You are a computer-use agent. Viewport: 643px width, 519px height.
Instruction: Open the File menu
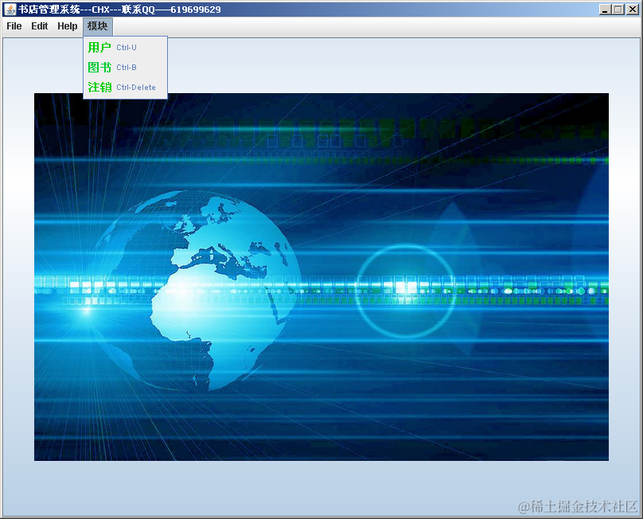[x=14, y=26]
